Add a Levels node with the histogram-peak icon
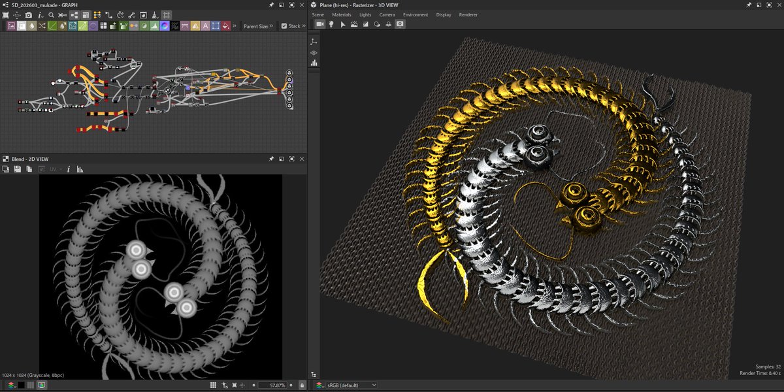Image resolution: width=784 pixels, height=392 pixels. [154, 26]
